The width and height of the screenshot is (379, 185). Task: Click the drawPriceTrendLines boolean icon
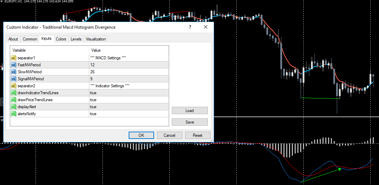click(x=14, y=100)
